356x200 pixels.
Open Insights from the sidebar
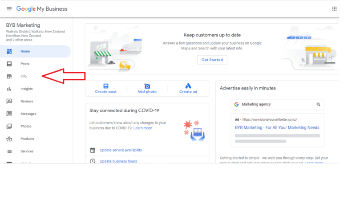click(27, 89)
